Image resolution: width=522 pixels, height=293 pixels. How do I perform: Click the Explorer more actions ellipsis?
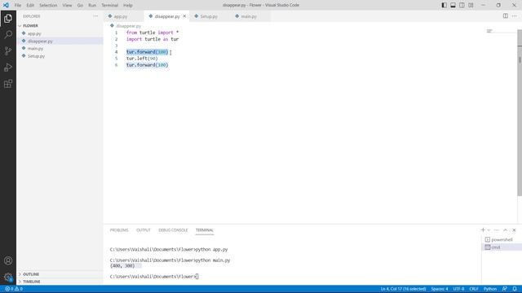tap(95, 16)
